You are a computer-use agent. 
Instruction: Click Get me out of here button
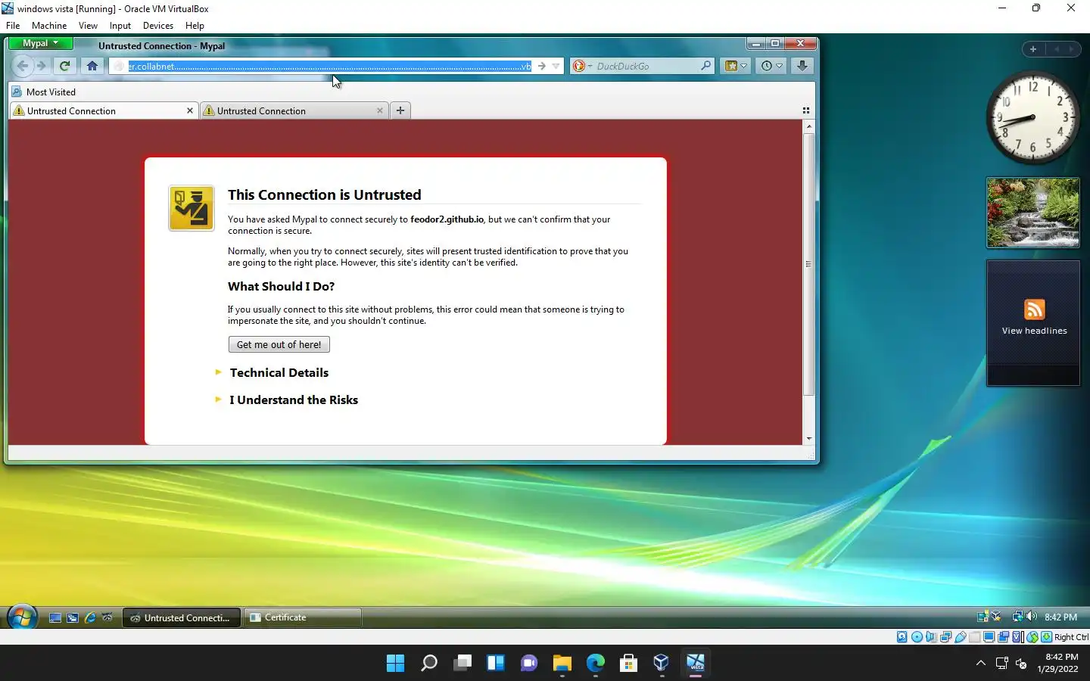tap(279, 344)
